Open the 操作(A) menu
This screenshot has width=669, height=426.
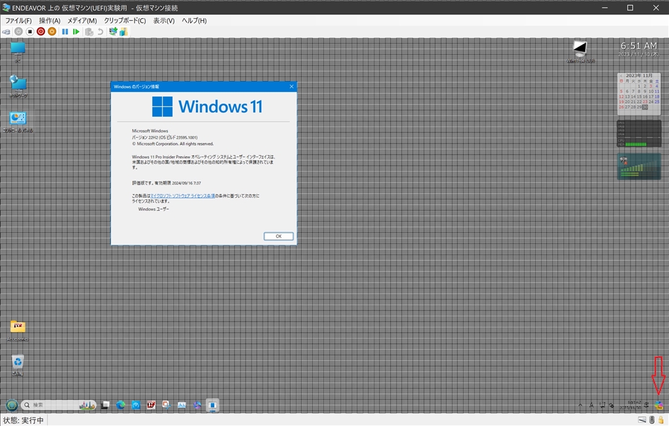click(50, 20)
